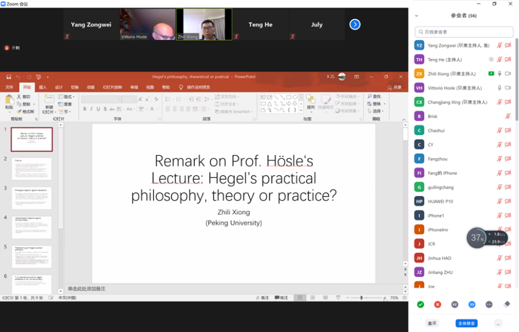Screen dimensions: 519x332
Task: Toggle Zhili Xiong's microphone in participant list
Action: (499, 74)
